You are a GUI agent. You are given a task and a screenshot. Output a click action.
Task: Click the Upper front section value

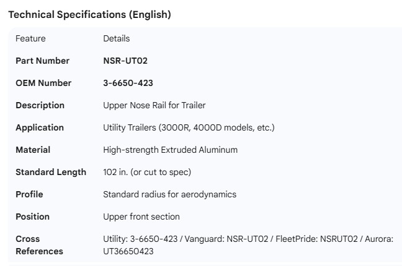[141, 217]
